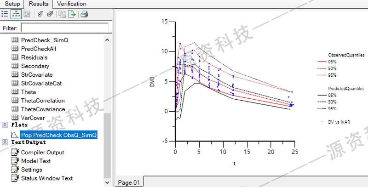Open Compiler Output text

tap(42, 153)
